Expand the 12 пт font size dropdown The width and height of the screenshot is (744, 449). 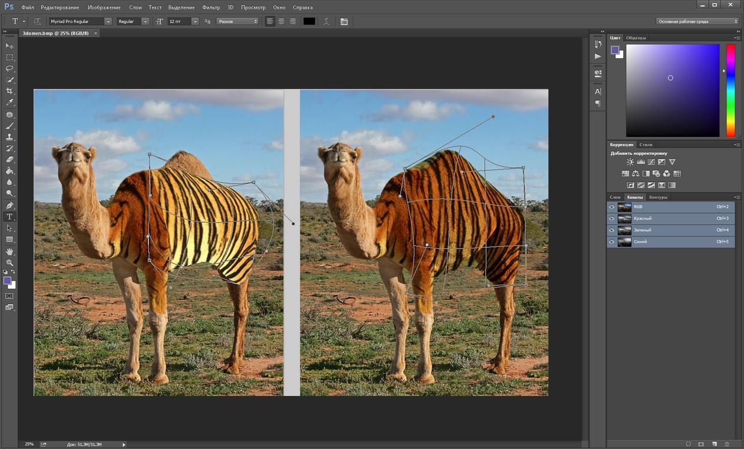pyautogui.click(x=195, y=21)
